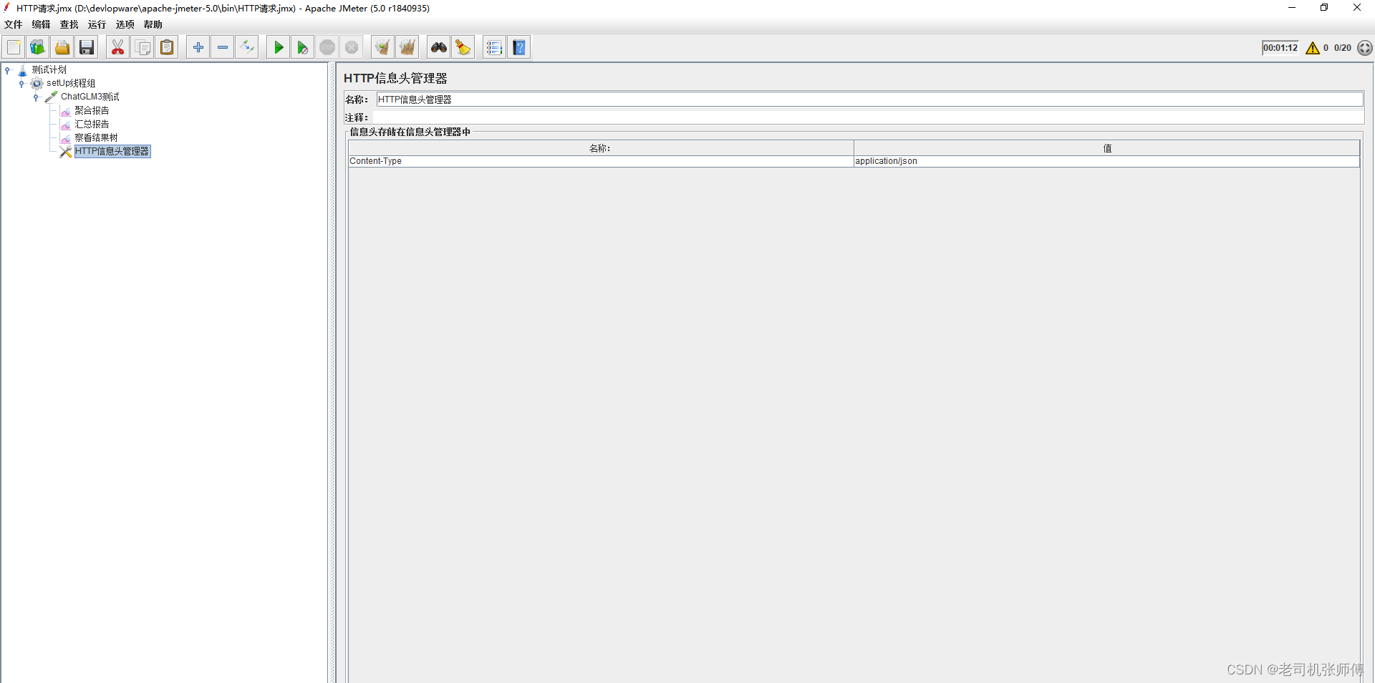This screenshot has width=1375, height=683.
Task: Open the 文件 menu
Action: click(x=13, y=24)
